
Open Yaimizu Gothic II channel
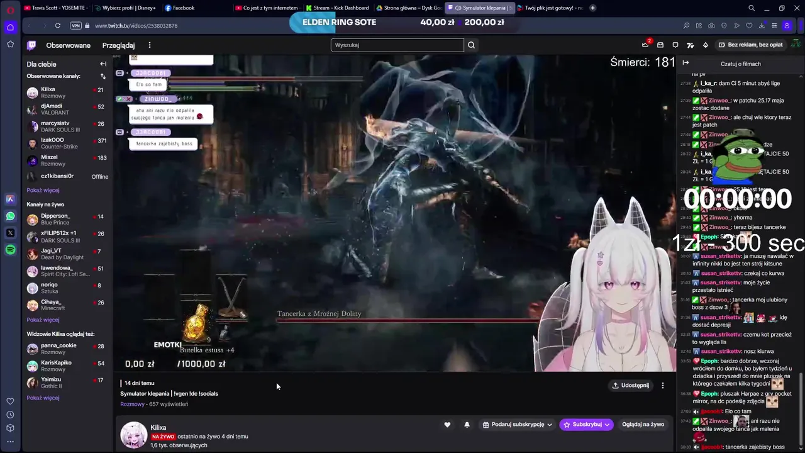pos(67,383)
